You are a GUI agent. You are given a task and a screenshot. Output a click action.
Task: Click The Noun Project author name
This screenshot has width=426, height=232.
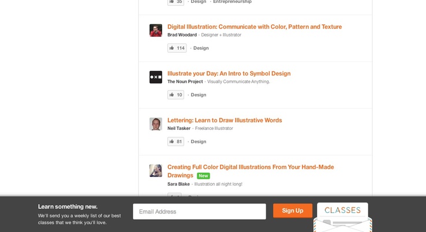point(185,82)
